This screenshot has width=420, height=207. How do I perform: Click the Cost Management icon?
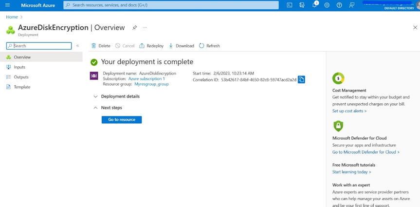(x=338, y=78)
